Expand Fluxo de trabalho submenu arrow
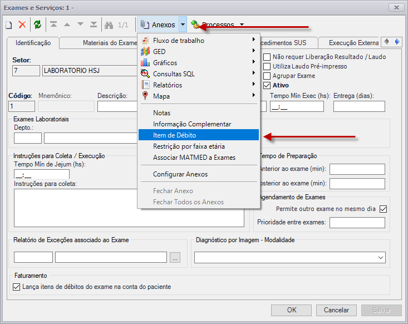The height and width of the screenshot is (324, 408). point(253,40)
